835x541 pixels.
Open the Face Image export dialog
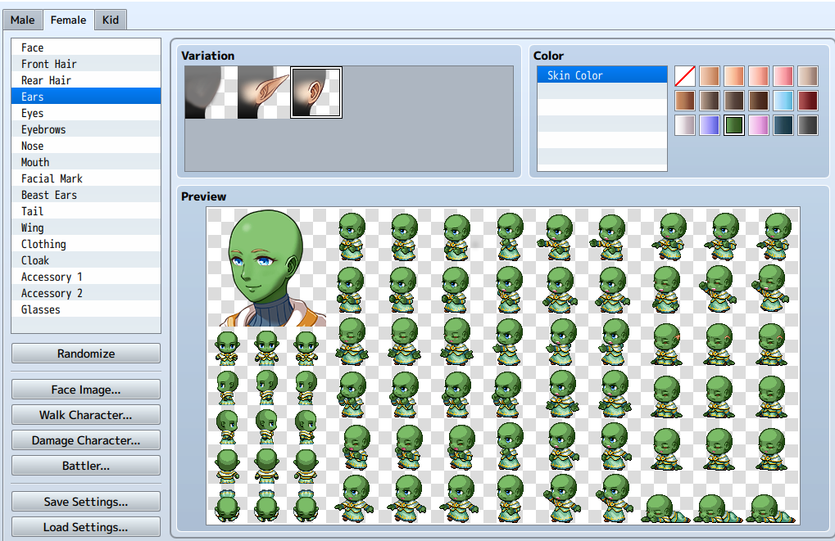[86, 390]
